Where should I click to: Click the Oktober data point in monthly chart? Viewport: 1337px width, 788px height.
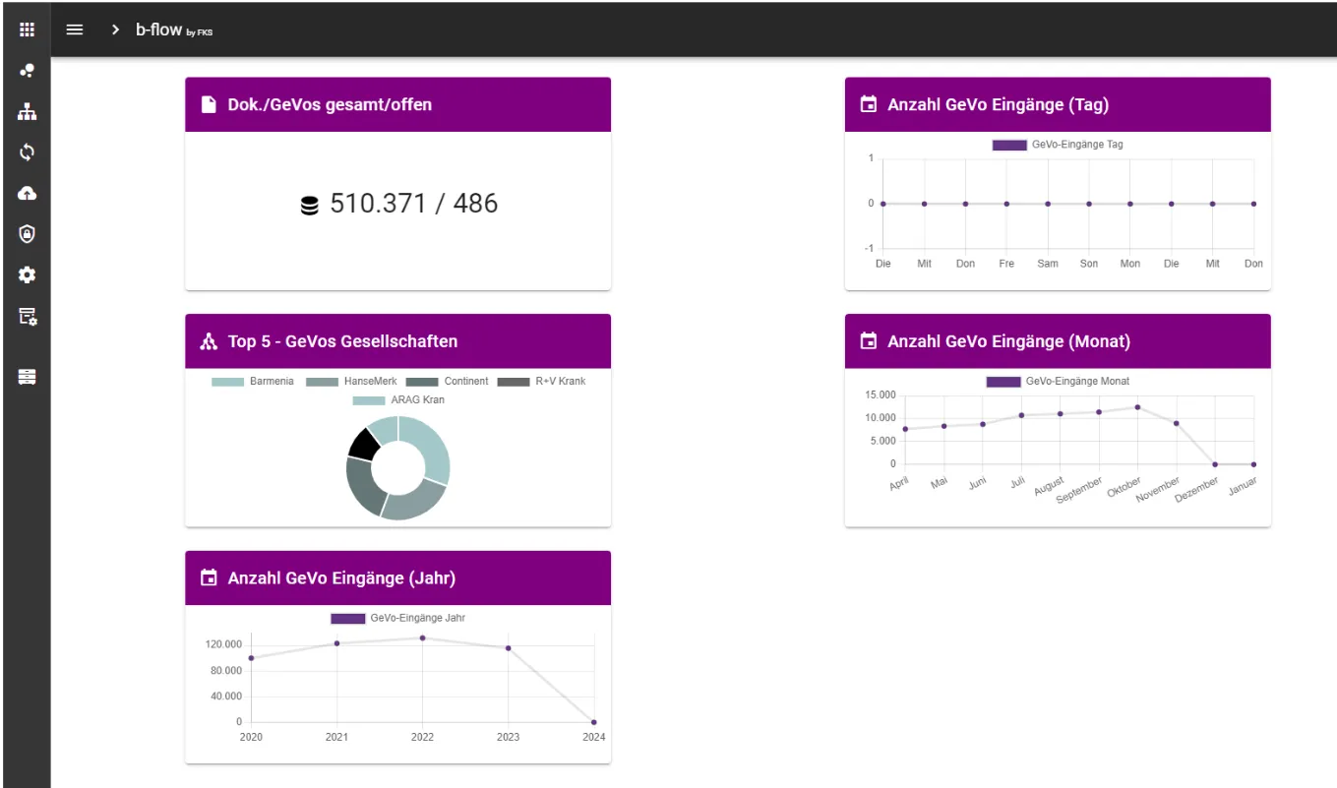1137,407
